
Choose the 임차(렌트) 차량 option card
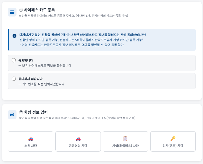pyautogui.click(x=173, y=141)
